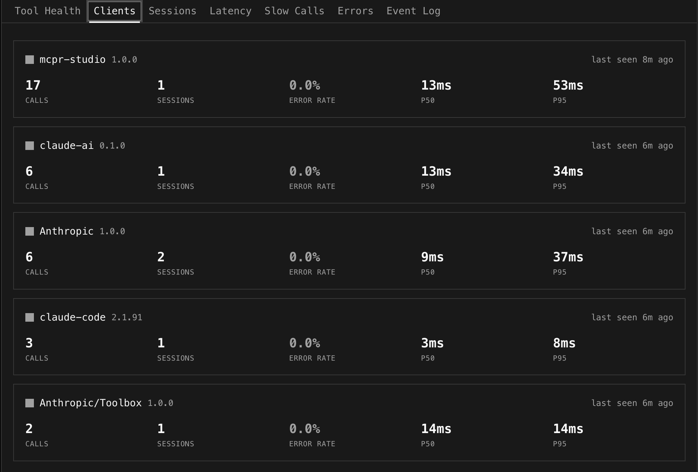The image size is (698, 472).
Task: Select the Errors tab
Action: 355,11
